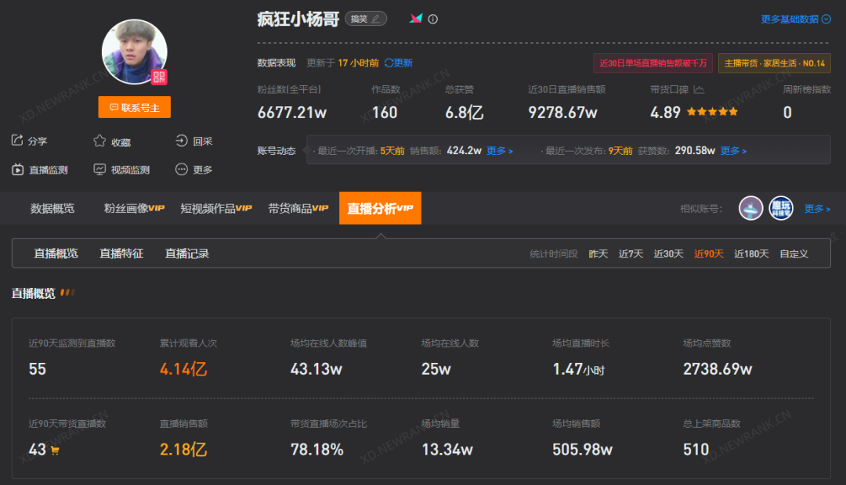Click the 分享 share icon

click(x=19, y=141)
